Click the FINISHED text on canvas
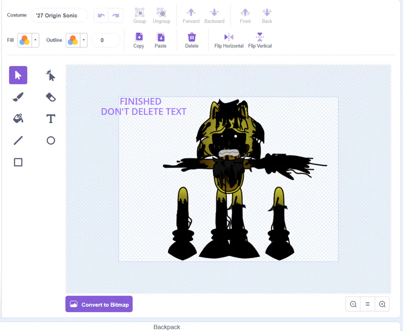Viewport: 403px width, 331px height. (x=141, y=102)
